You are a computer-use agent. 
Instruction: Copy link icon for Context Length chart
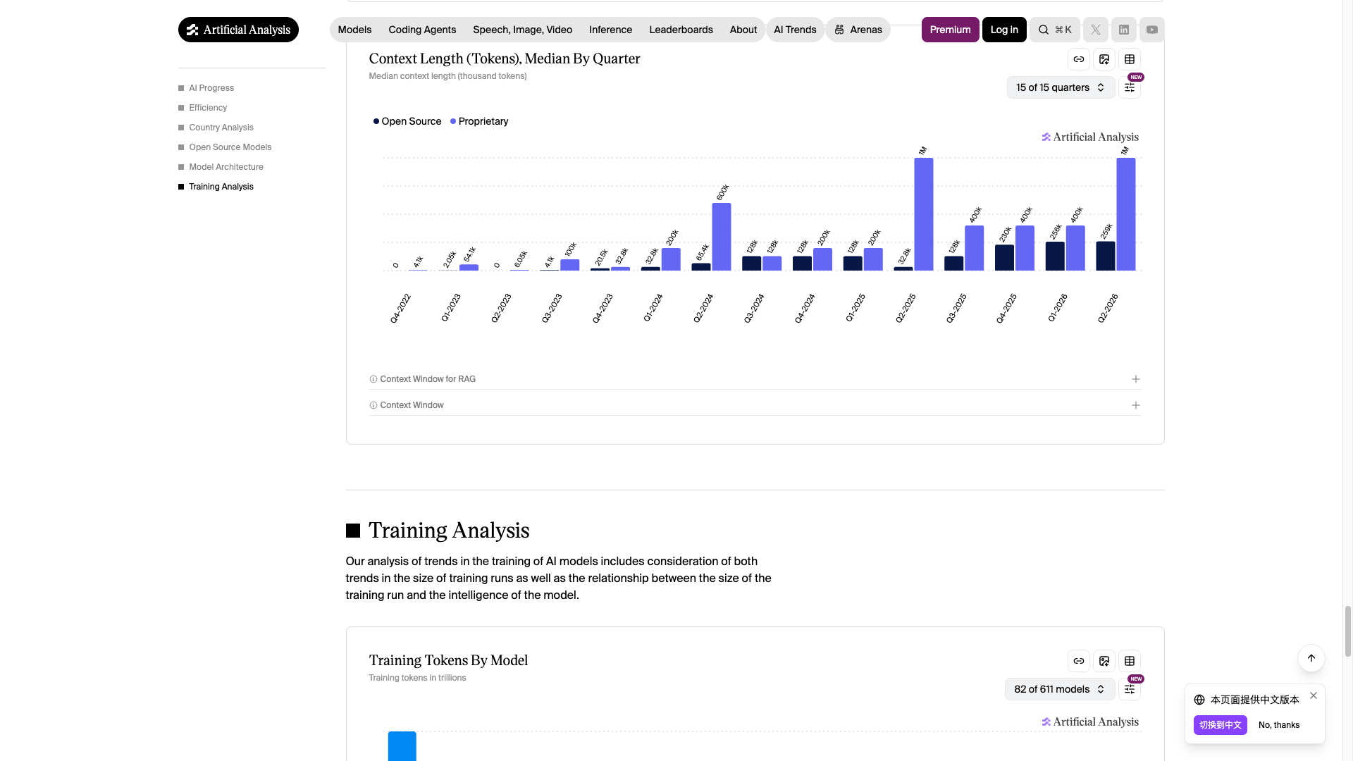(x=1079, y=59)
